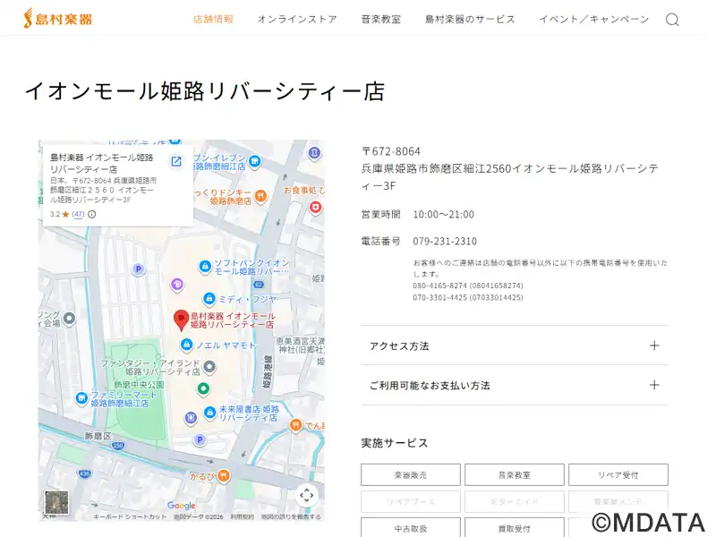The width and height of the screenshot is (716, 537).
Task: Click the grey marker near ング会場
Action: (69, 318)
